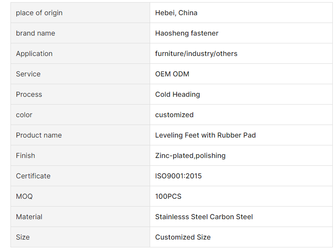Click the 'MOQ' label cell
Screen dimensions: 335x250
pyautogui.click(x=24, y=197)
